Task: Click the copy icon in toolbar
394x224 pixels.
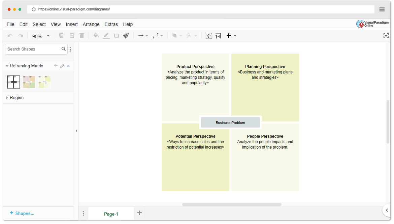Action: click(x=61, y=35)
